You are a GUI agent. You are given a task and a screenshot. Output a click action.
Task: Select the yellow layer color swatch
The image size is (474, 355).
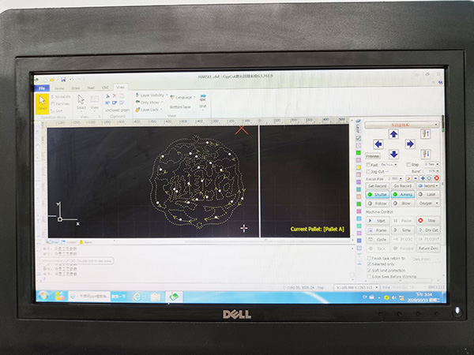(x=359, y=167)
